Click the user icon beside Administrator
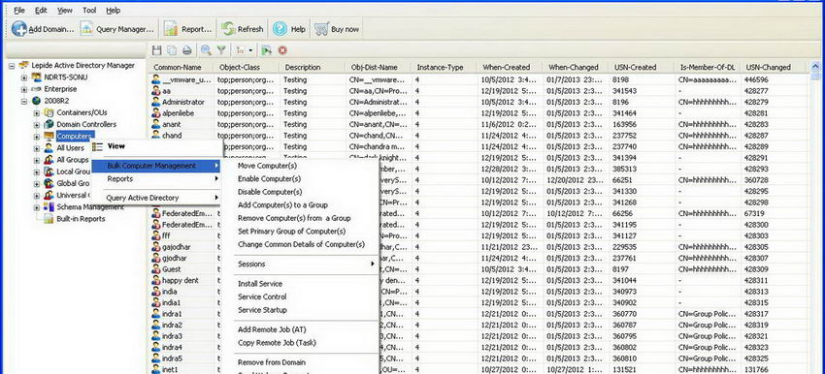The width and height of the screenshot is (825, 374). pos(156,102)
